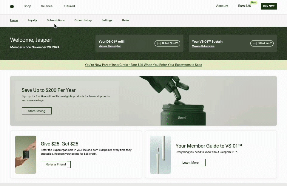Screen dimensions: 287x186
Task: Click the Refer a Friend button
Action: click(x=56, y=165)
